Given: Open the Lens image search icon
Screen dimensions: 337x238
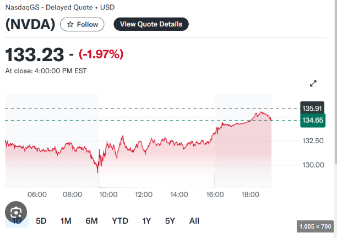Looking at the screenshot, I should coord(17,212).
